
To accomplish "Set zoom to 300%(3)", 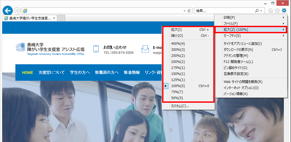I will [x=188, y=49].
